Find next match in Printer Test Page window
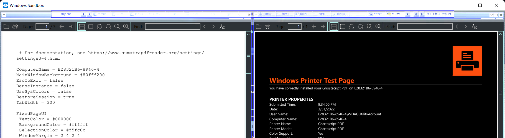This screenshot has height=138, width=505. 465,26
